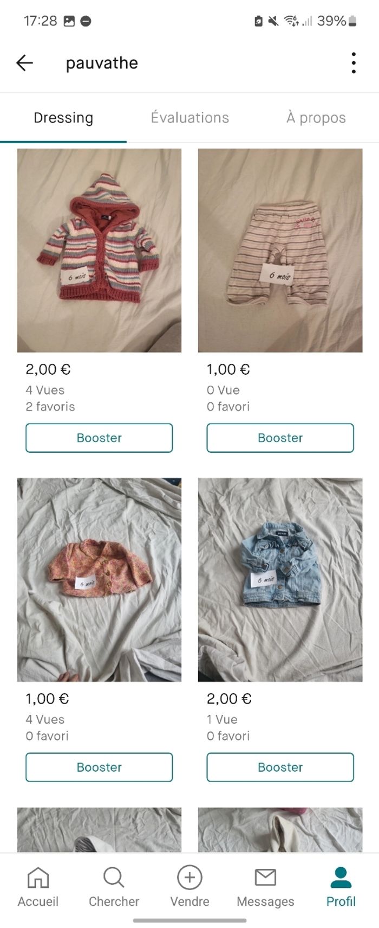Tap the Vendre plus icon

(x=190, y=877)
